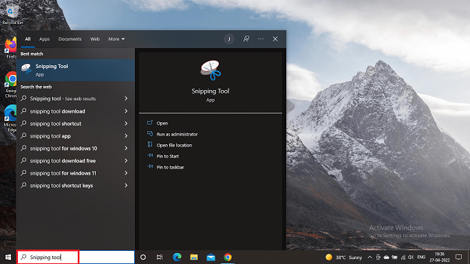Switch to Google Chrome on the taskbar
470x264 pixels.
coord(228,257)
